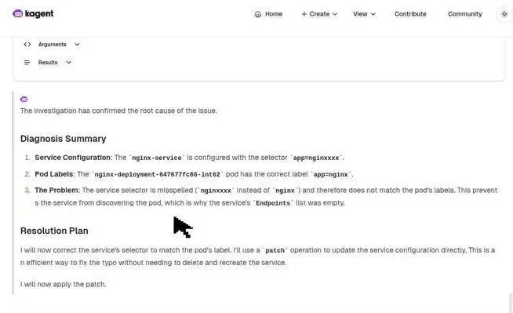Click the Resolution Plan heading
Image resolution: width=513 pixels, height=313 pixels.
(54, 231)
